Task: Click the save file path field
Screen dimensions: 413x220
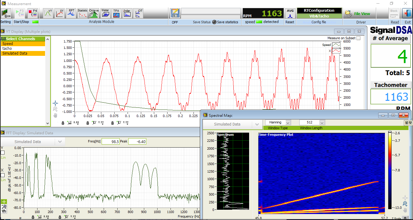Action: [x=211, y=11]
